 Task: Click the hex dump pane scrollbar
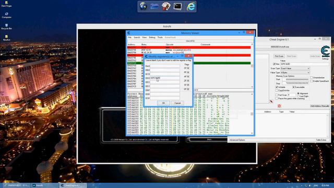[x=252, y=114]
